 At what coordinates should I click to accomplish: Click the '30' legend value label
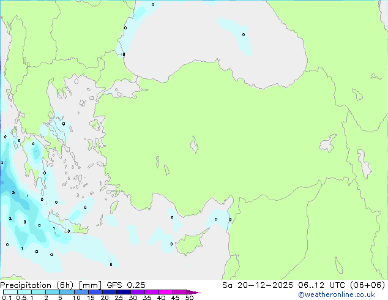coord(133,298)
